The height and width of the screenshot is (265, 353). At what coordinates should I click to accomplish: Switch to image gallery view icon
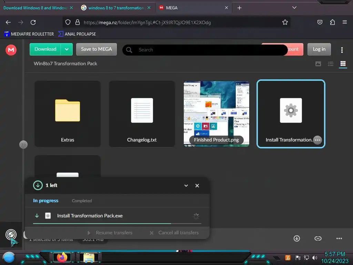pos(318,64)
